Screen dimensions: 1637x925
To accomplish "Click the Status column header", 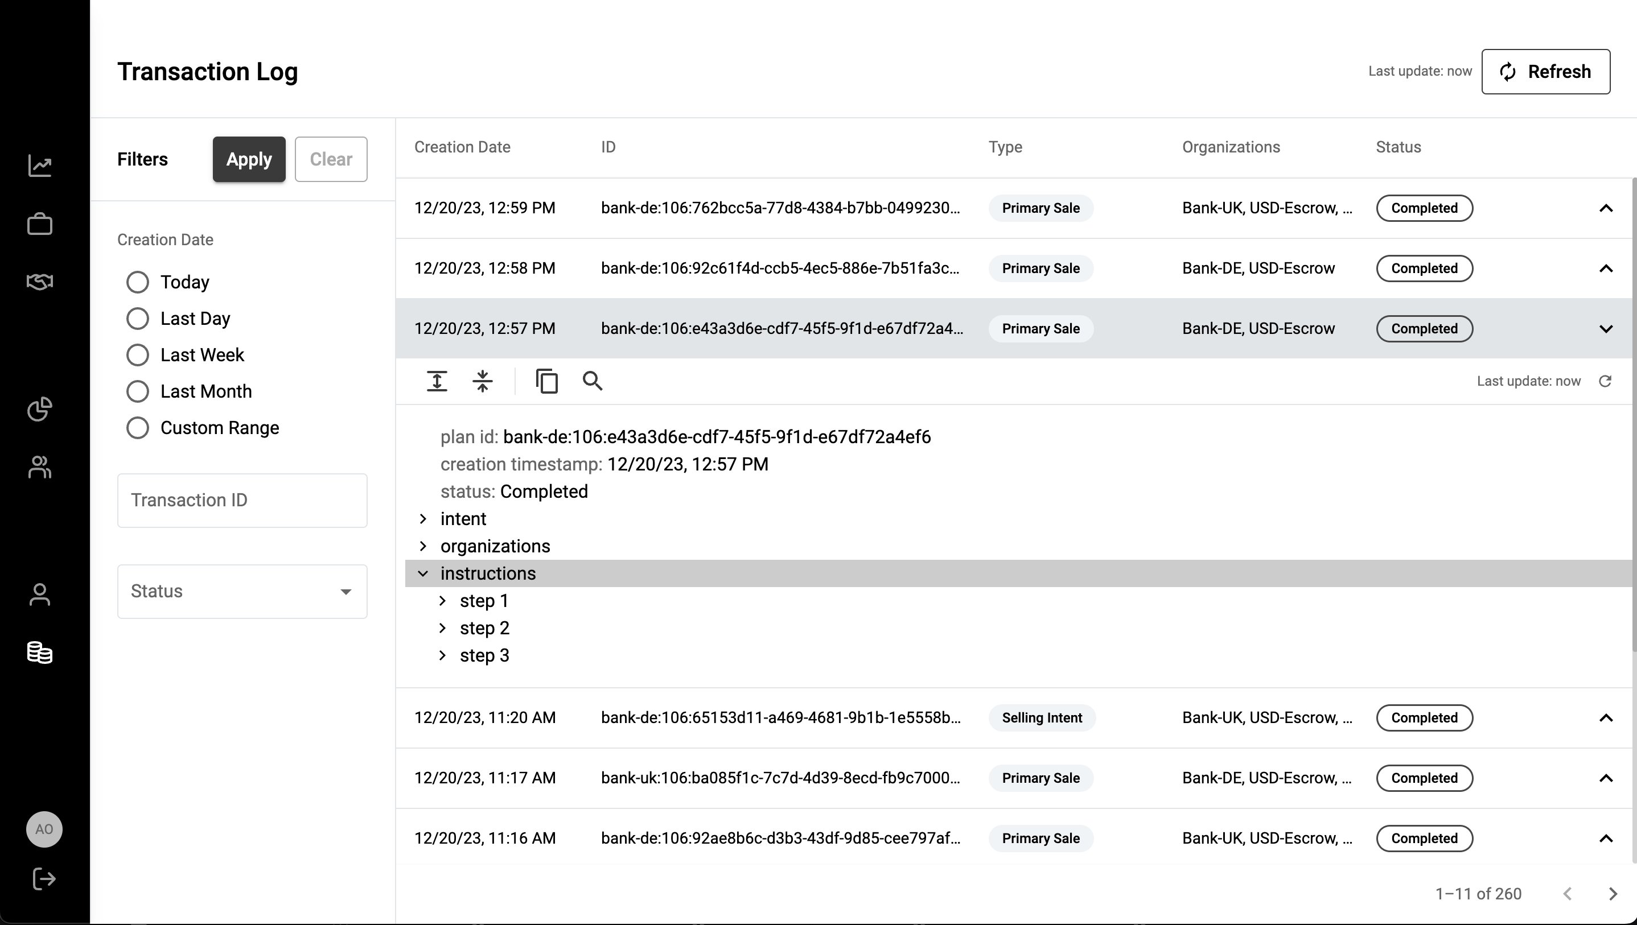I will click(1398, 147).
